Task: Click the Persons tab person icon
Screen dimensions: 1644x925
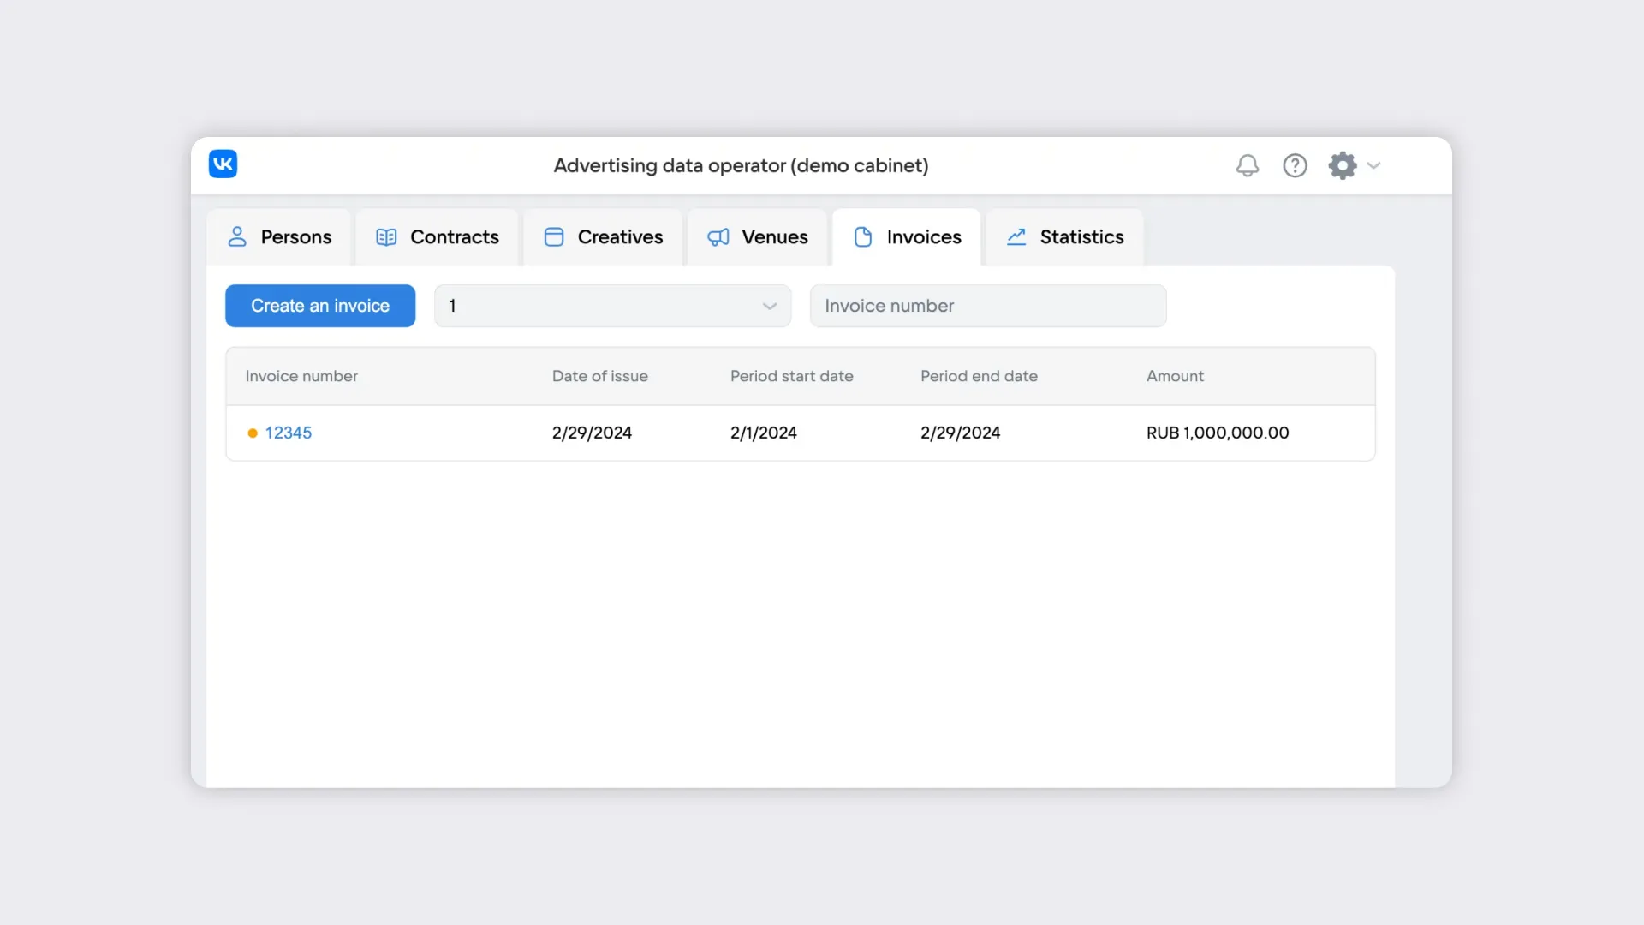Action: tap(237, 237)
